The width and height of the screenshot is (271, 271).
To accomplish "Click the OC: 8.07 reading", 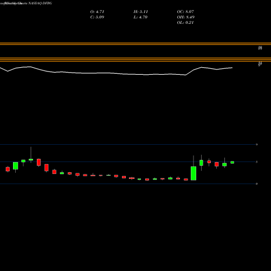I will tap(185, 12).
